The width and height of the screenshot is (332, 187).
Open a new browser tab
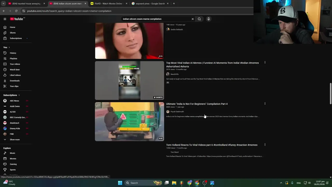pos(174,4)
